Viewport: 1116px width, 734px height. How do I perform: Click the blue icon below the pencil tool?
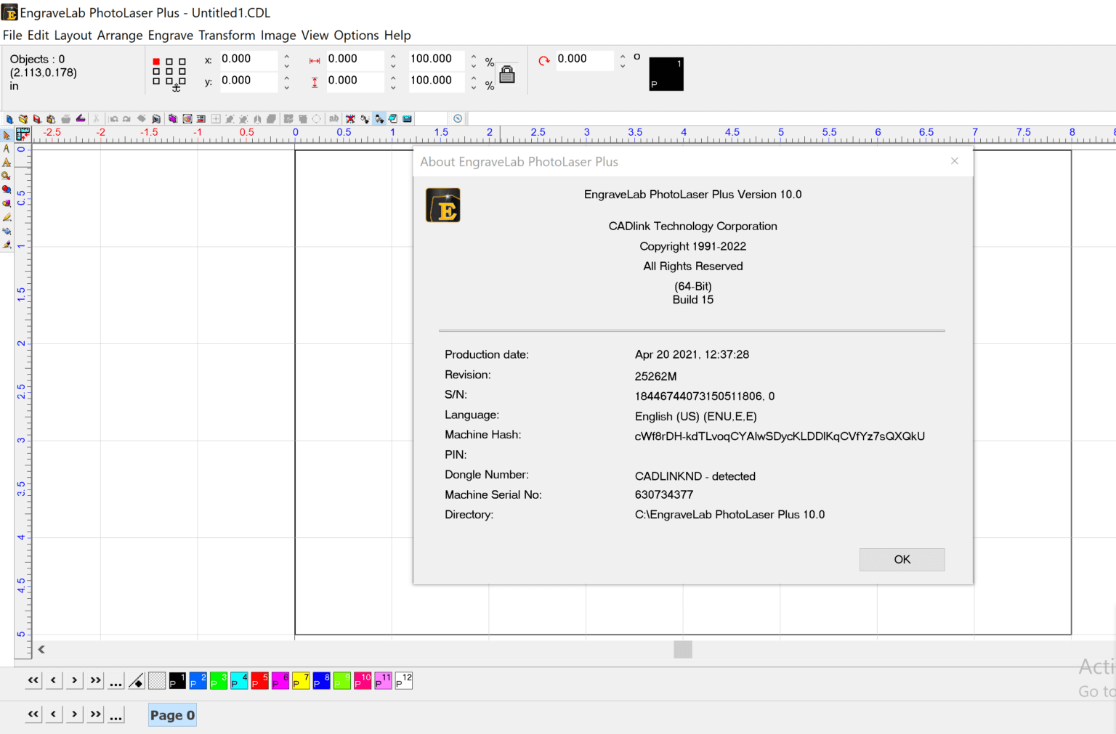click(x=7, y=231)
